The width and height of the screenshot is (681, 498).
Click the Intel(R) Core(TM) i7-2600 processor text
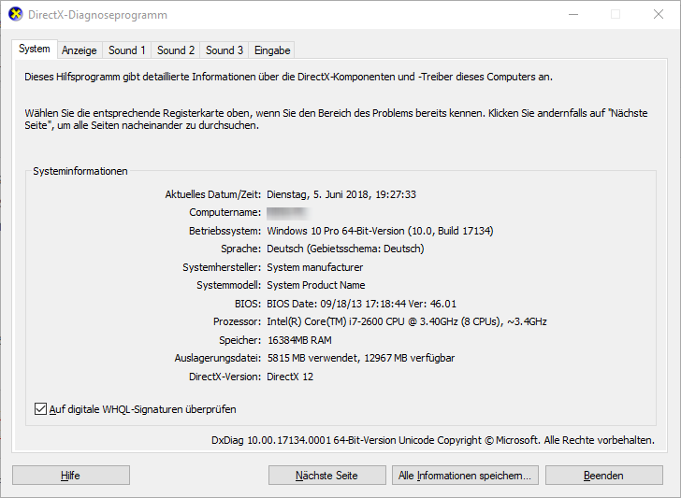[x=407, y=321]
